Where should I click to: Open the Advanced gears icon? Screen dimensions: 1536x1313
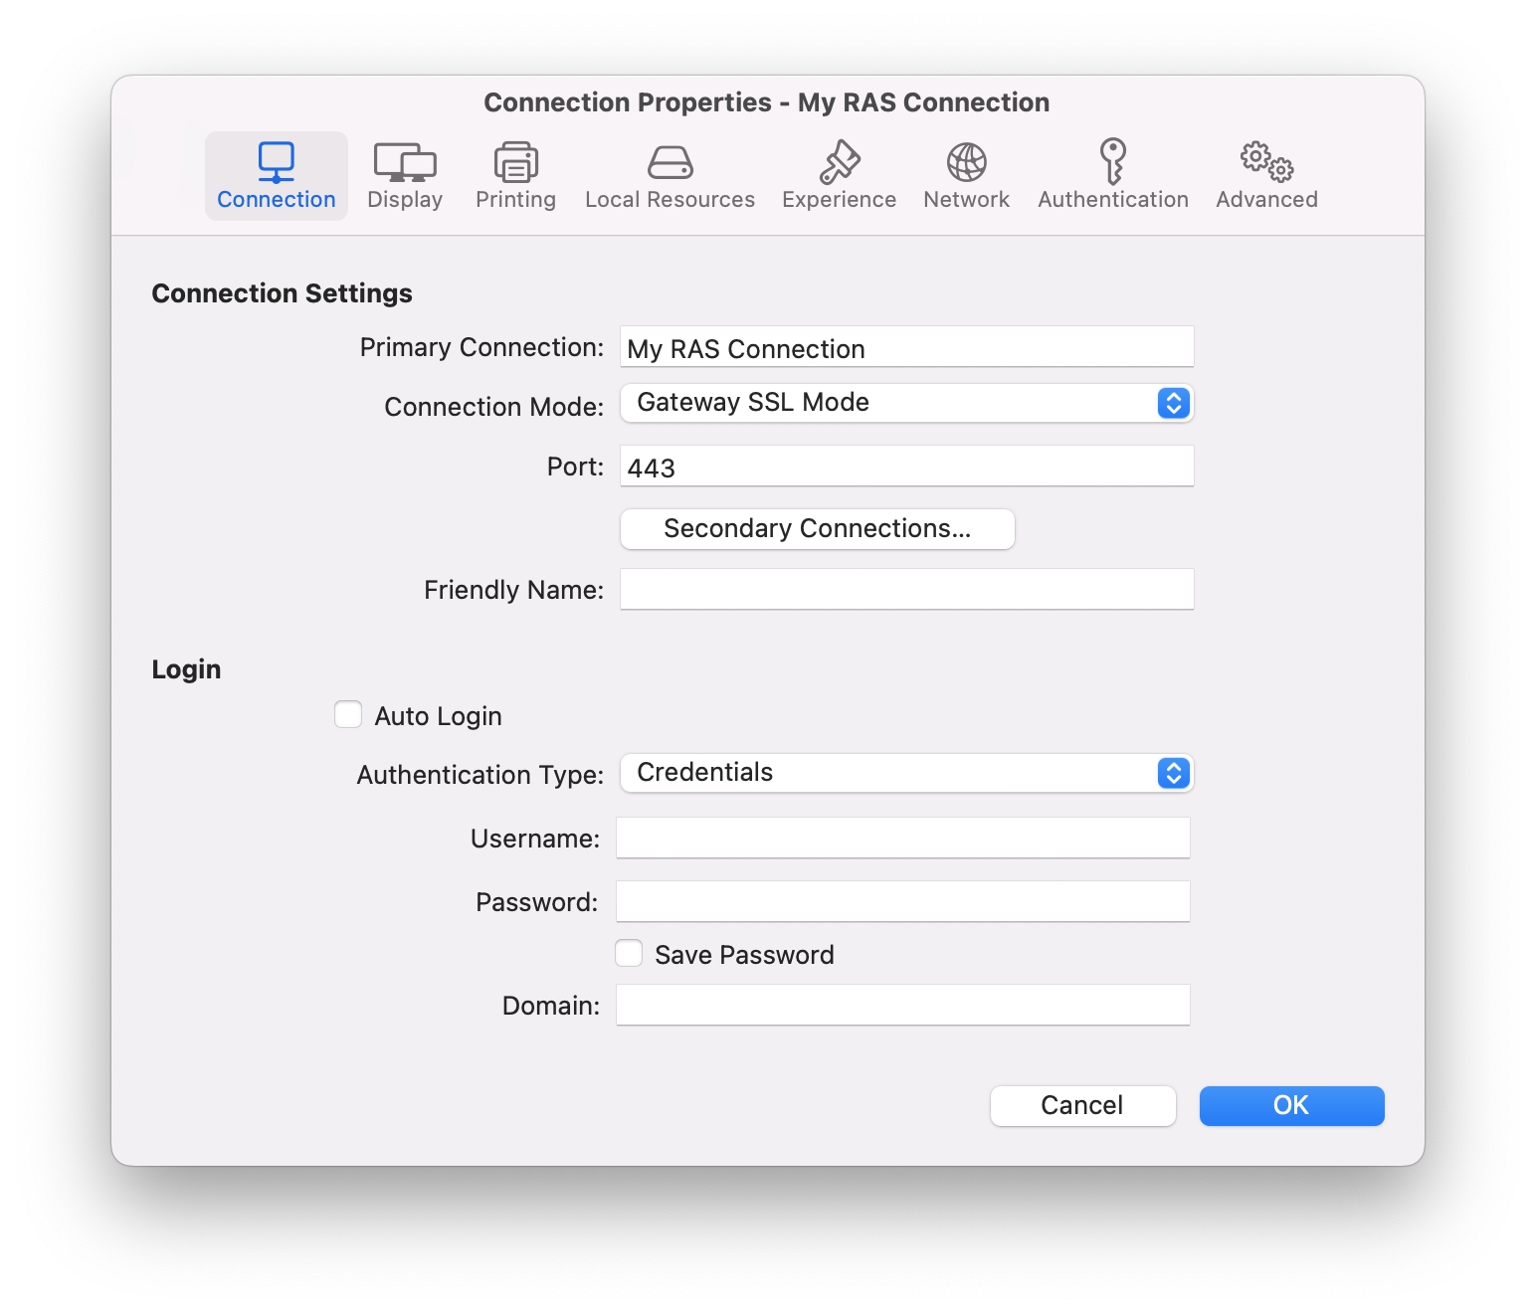(1266, 161)
